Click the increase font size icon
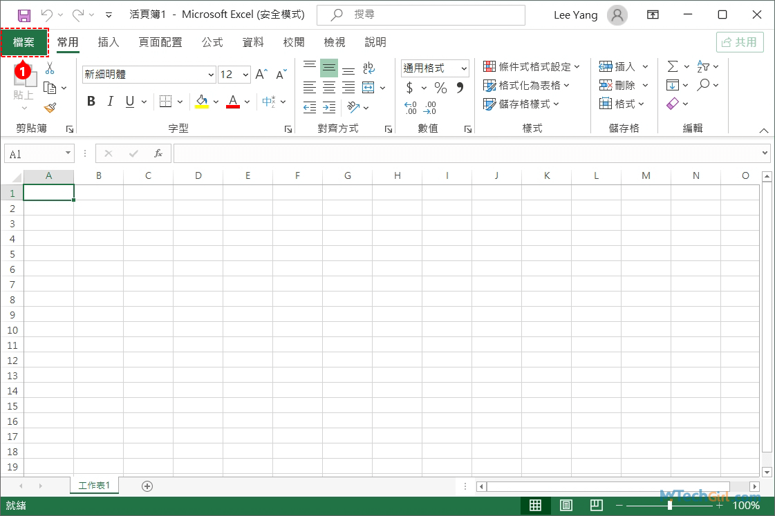 261,75
